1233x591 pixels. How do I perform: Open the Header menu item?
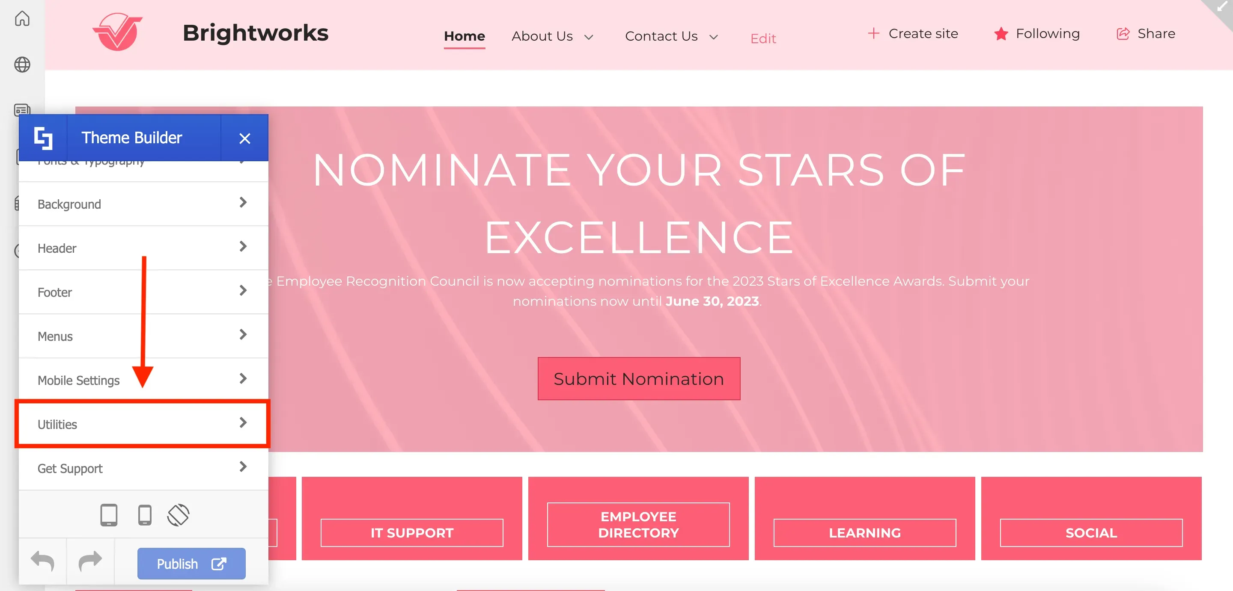click(x=143, y=248)
